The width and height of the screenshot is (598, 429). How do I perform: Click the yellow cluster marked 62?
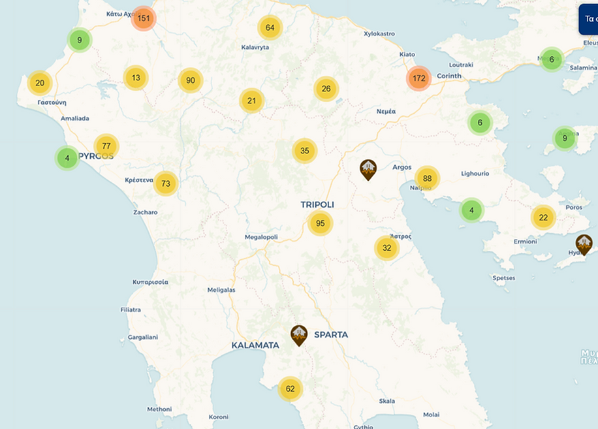(290, 389)
